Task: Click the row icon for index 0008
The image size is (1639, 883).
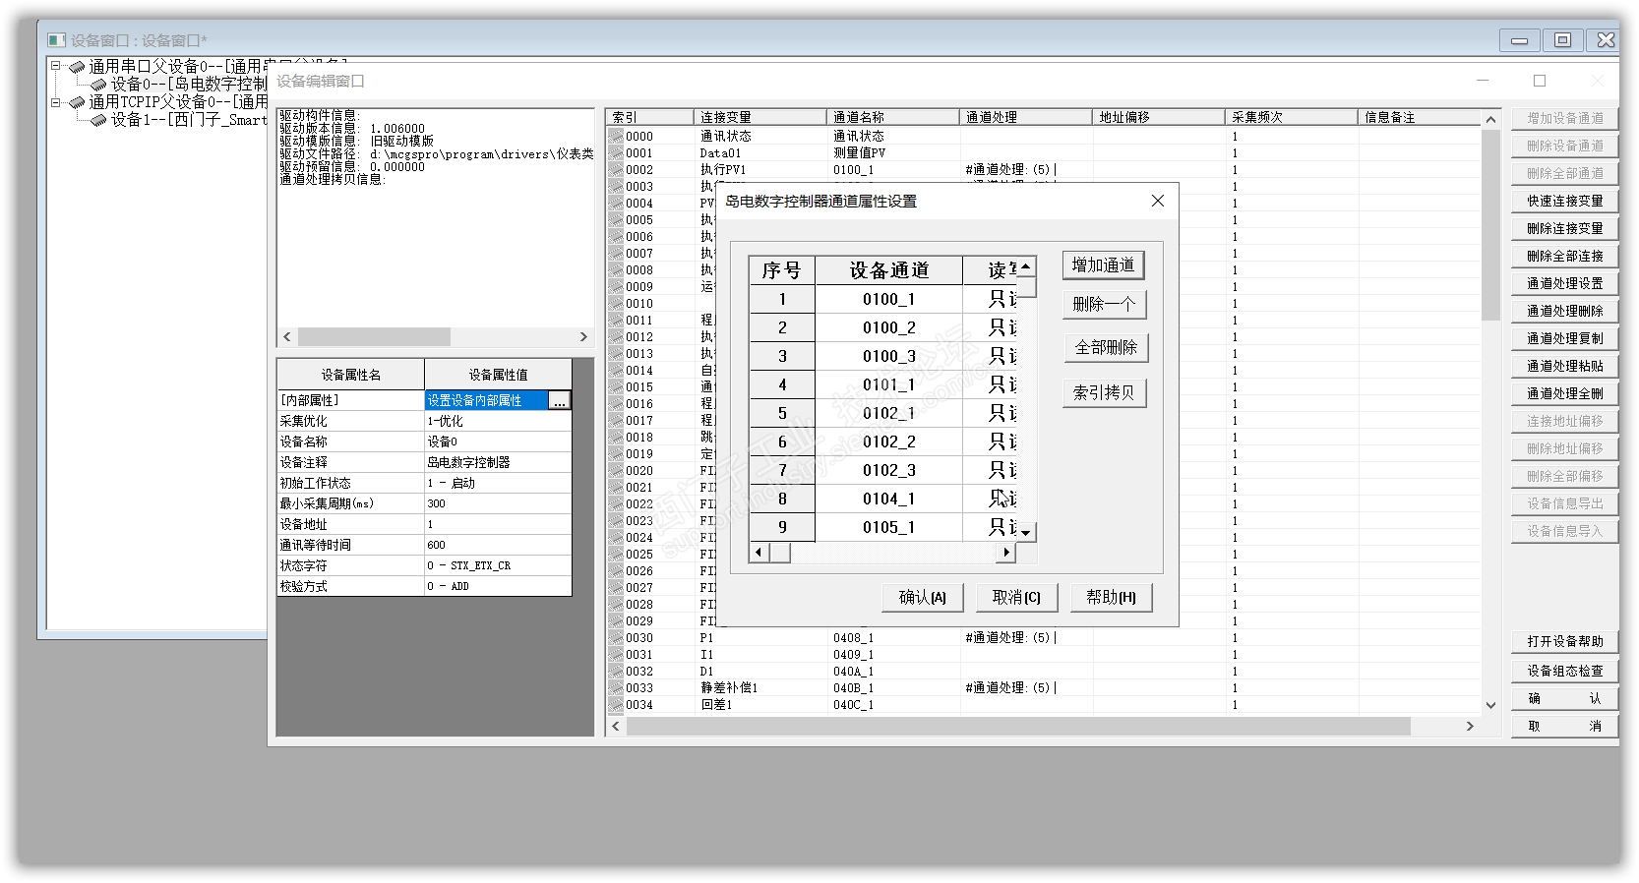Action: (616, 269)
